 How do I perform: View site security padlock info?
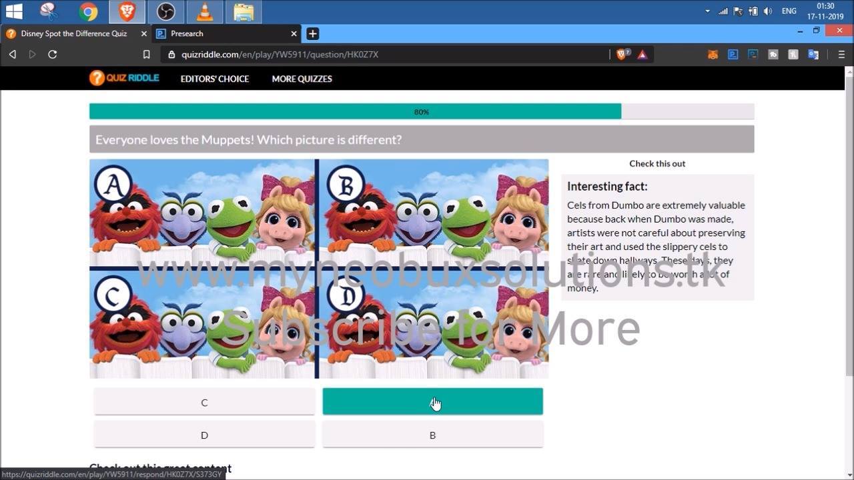pyautogui.click(x=171, y=55)
